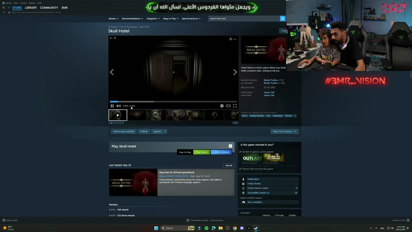The image size is (412, 232).
Task: Select the Singleplayer tag
Action: point(278,116)
